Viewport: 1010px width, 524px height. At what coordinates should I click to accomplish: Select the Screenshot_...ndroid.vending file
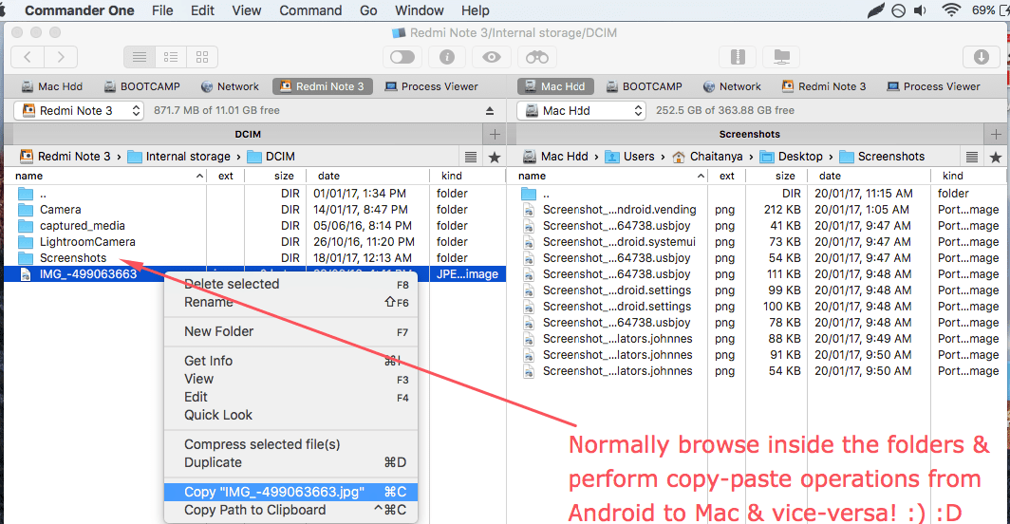tap(758, 210)
